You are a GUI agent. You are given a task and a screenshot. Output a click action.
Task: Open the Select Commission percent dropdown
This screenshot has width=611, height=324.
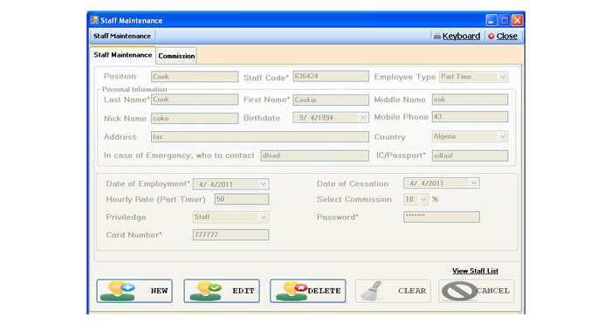pos(423,199)
